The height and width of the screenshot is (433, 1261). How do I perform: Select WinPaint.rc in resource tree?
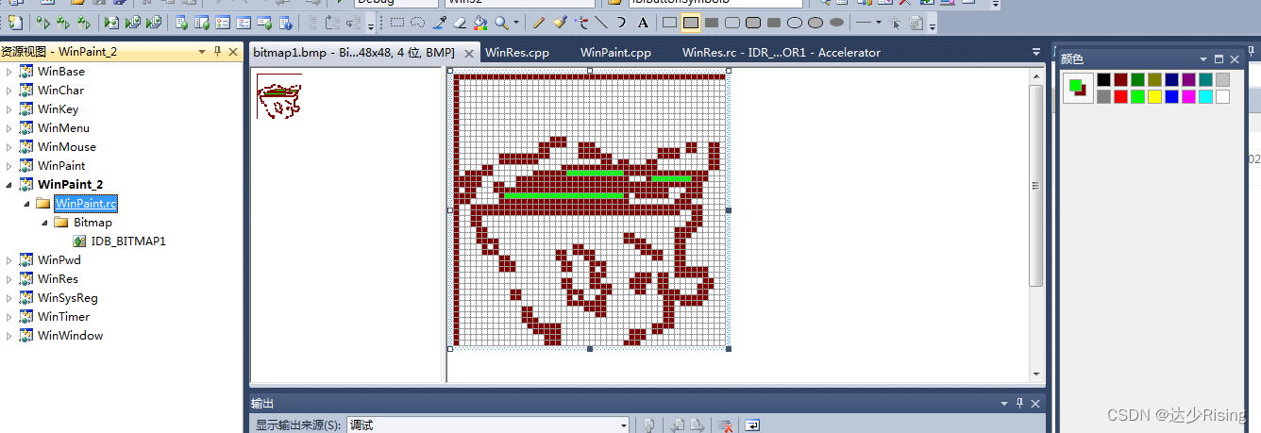click(x=86, y=204)
